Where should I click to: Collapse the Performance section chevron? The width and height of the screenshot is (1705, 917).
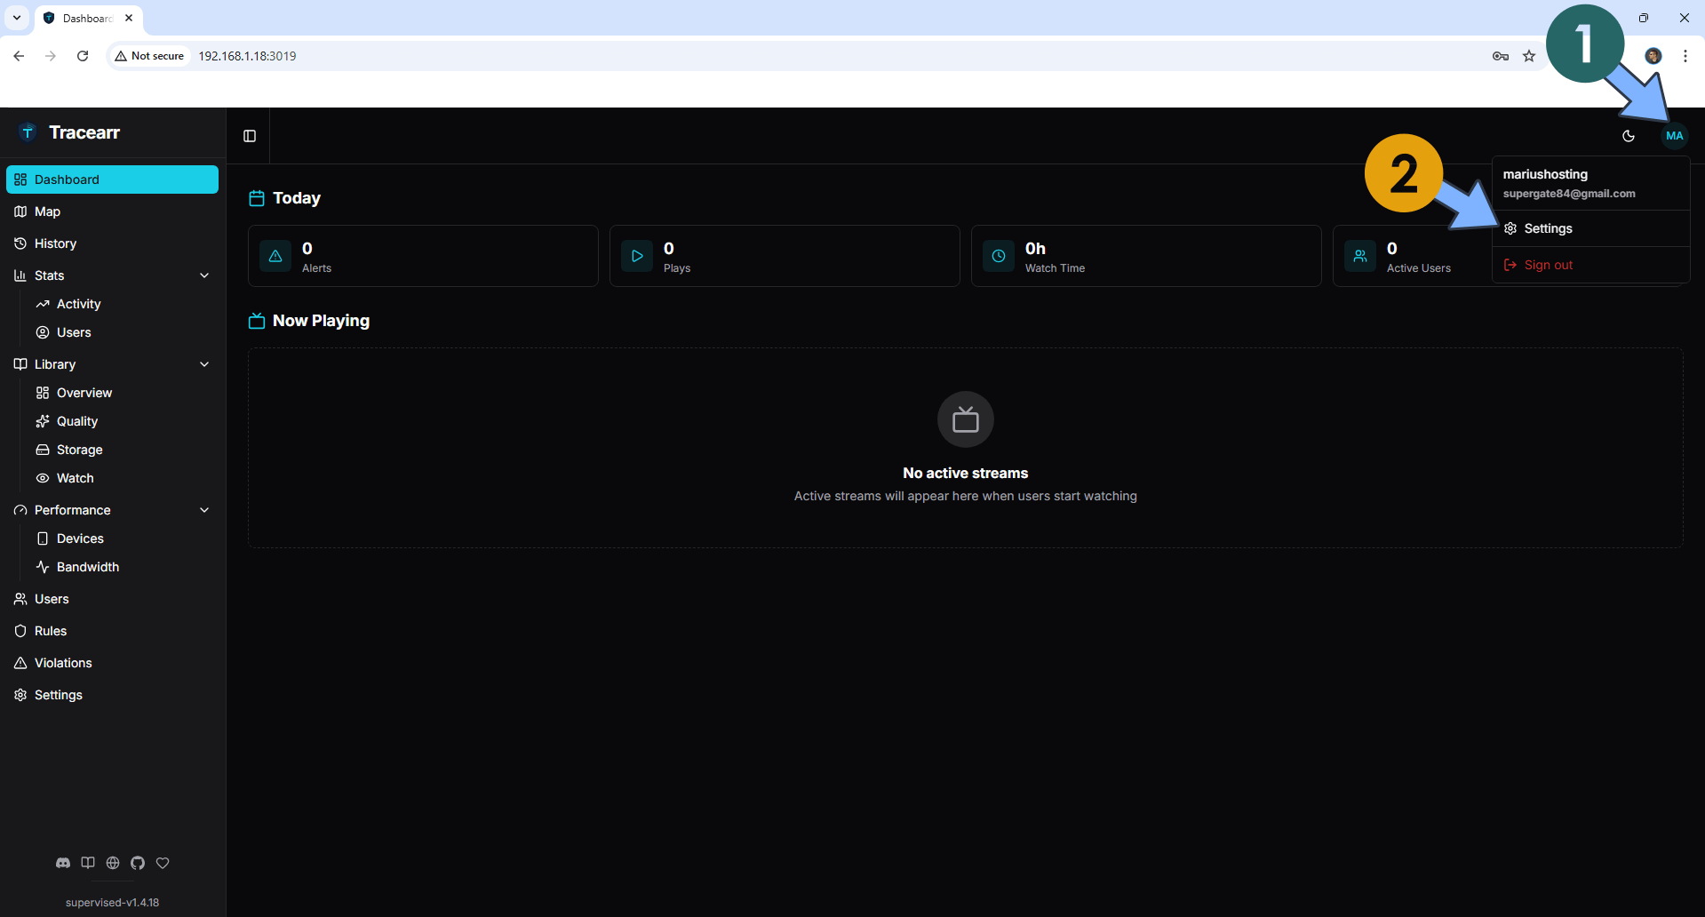tap(204, 509)
